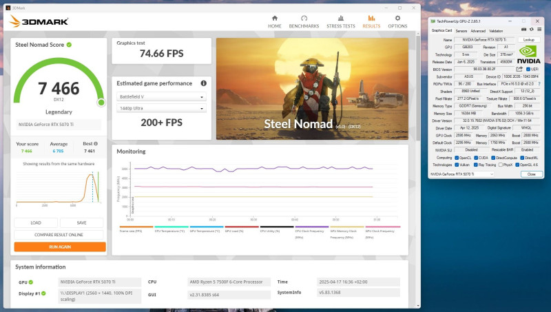Switch to Advanced tab in GPU-Z
Viewport: 551px width, 312px height.
pyautogui.click(x=478, y=31)
